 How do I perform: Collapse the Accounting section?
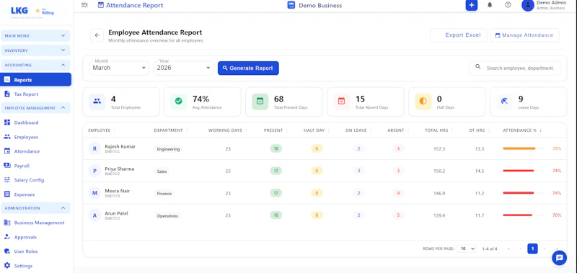click(x=35, y=65)
